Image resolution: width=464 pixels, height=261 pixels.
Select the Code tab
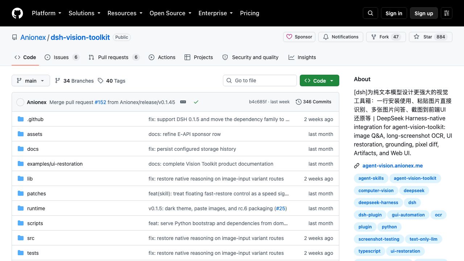pyautogui.click(x=25, y=57)
